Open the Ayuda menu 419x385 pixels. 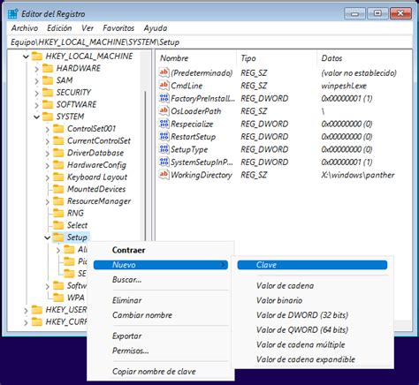[x=156, y=28]
